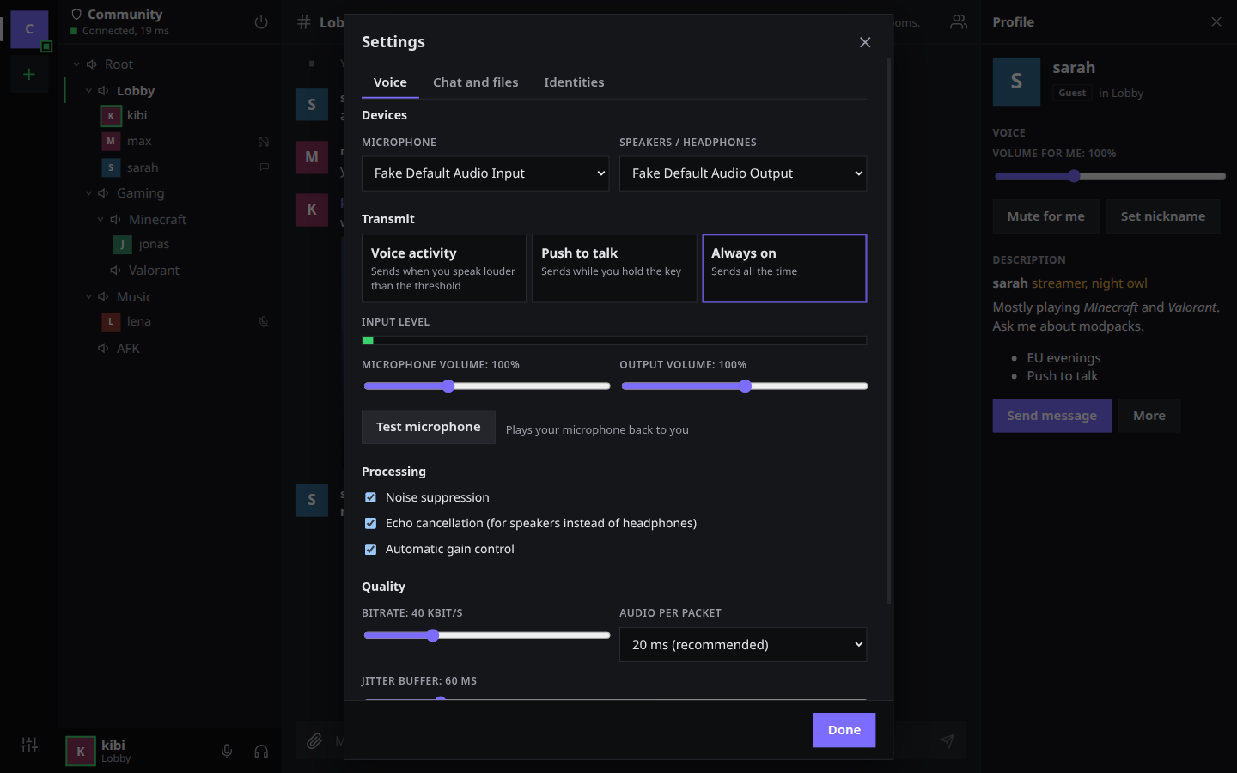Click the muted mic icon beside lena
Screen dimensions: 1237x773
(264, 322)
